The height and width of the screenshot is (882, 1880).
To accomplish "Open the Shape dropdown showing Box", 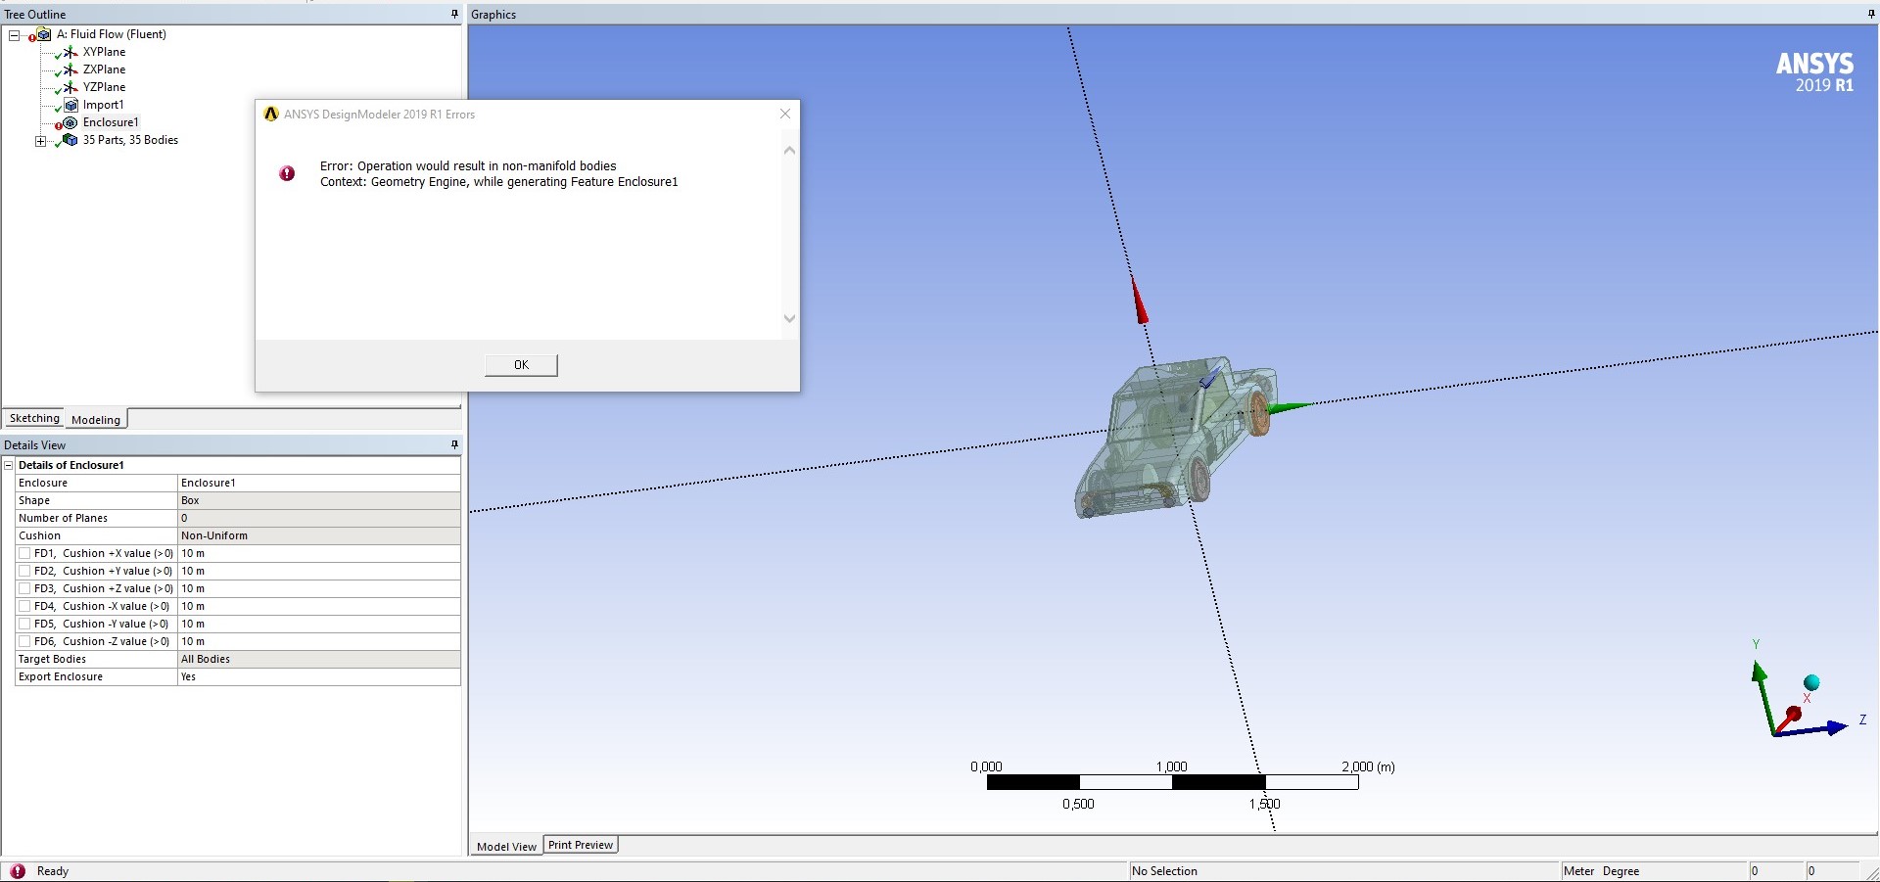I will pyautogui.click(x=318, y=500).
